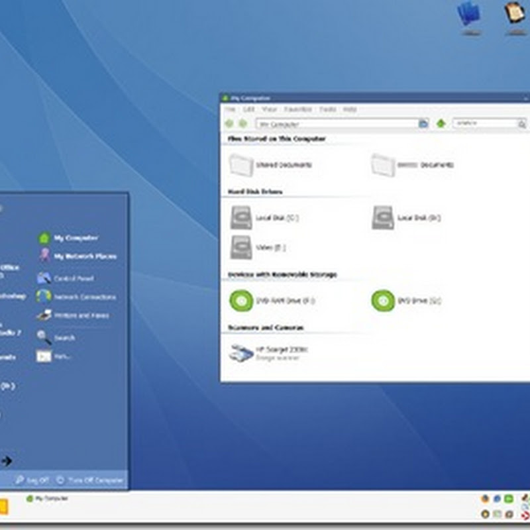Open the Tools menu in My Computer

tap(327, 109)
